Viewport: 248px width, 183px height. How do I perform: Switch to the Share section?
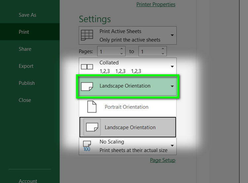click(25, 49)
